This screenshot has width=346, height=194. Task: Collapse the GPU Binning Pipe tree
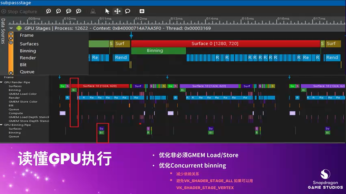click(2, 125)
